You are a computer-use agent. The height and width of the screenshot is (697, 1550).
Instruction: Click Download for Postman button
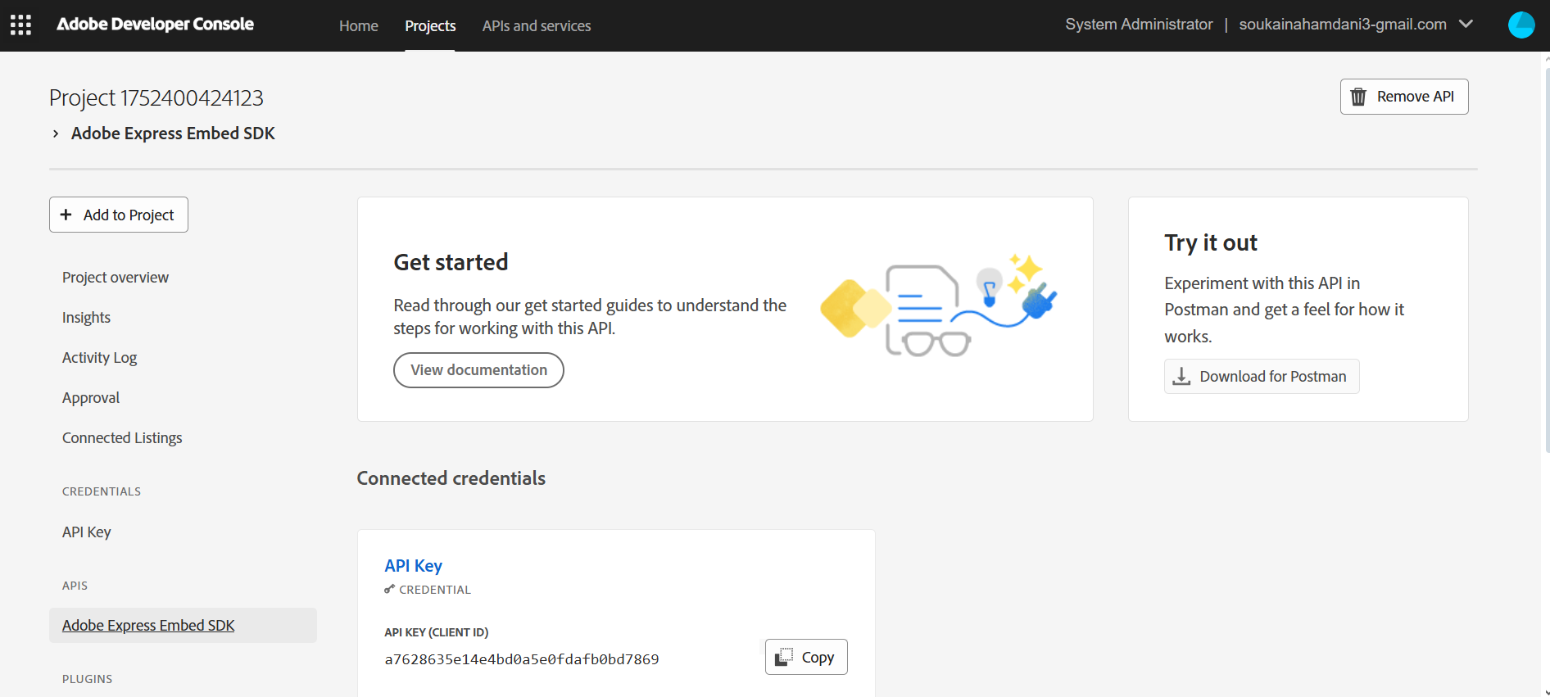pyautogui.click(x=1262, y=376)
